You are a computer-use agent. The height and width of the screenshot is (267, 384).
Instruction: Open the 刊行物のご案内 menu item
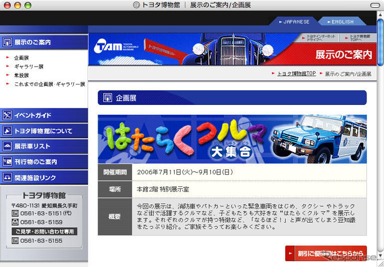(44, 162)
